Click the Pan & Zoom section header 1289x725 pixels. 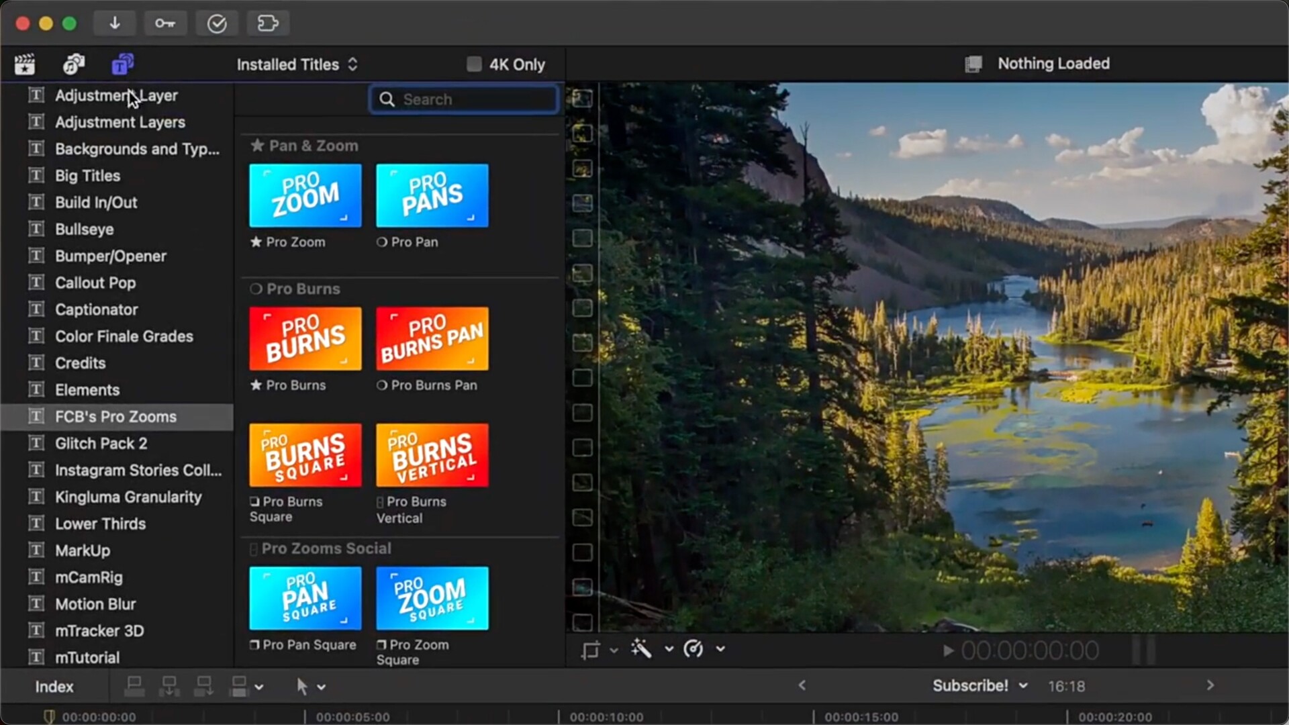(x=304, y=146)
